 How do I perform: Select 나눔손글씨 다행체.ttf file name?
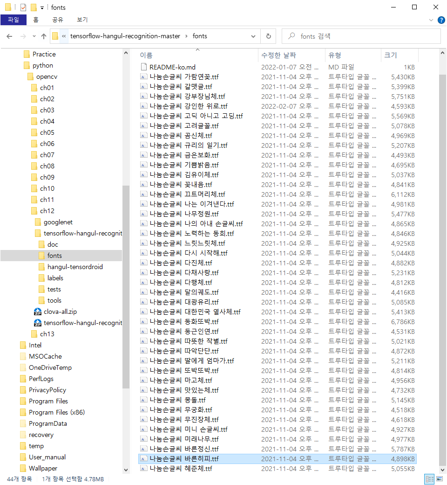(181, 283)
